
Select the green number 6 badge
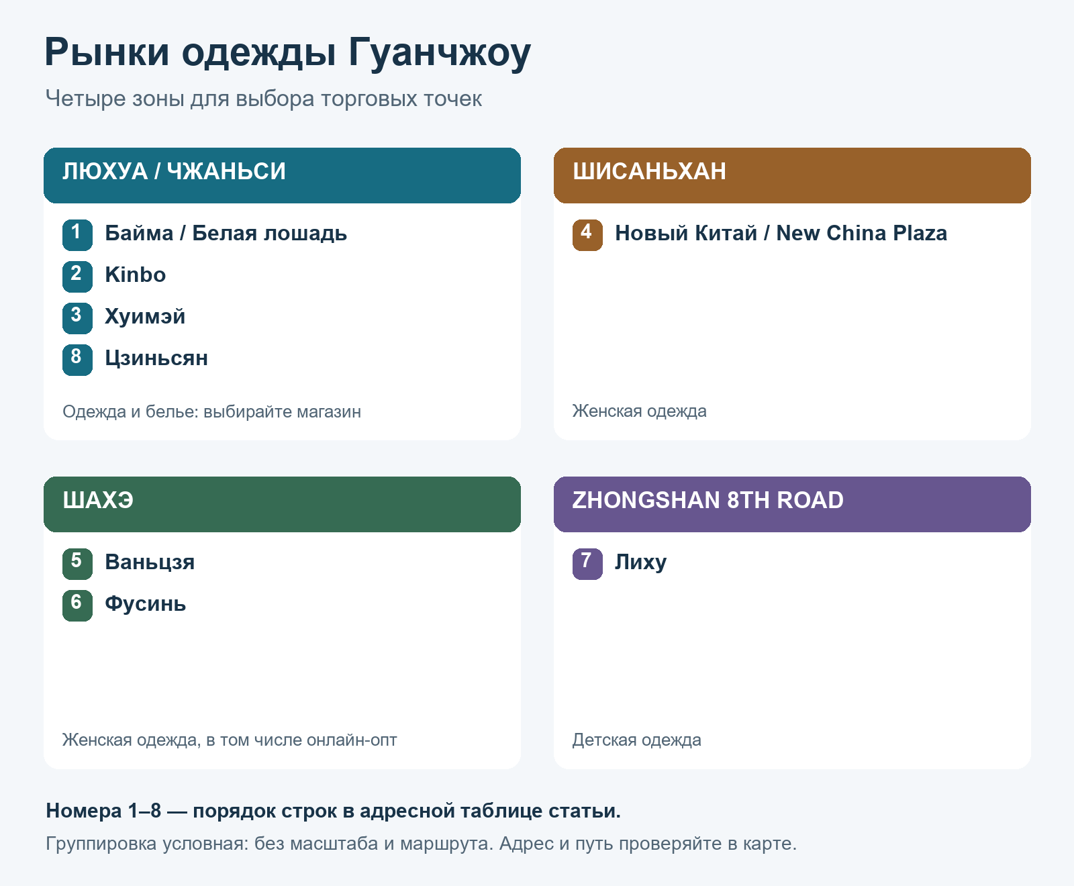[x=77, y=605]
